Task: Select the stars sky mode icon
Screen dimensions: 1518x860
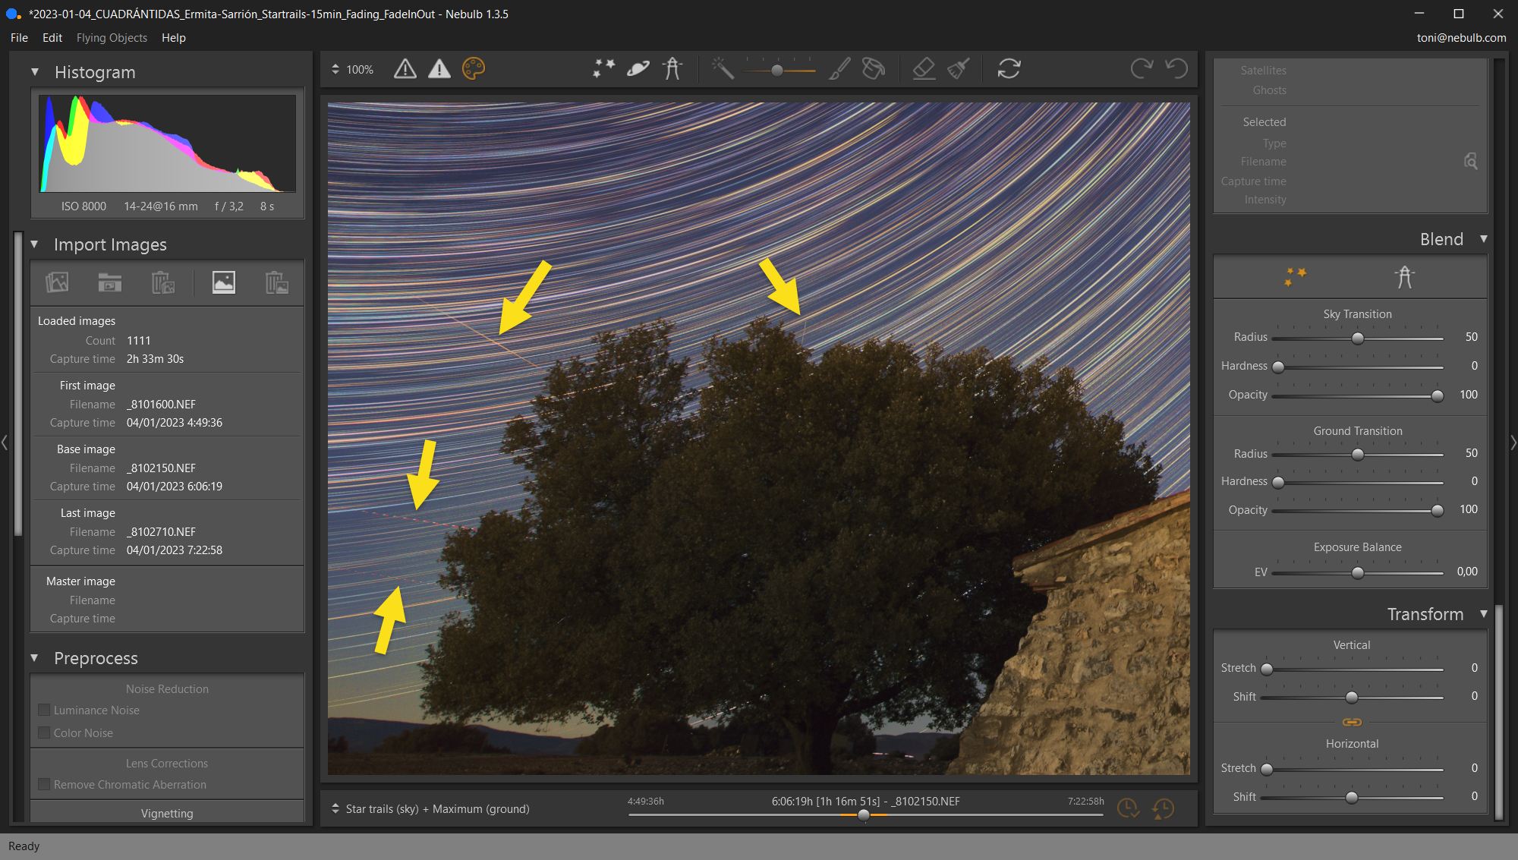Action: (603, 69)
